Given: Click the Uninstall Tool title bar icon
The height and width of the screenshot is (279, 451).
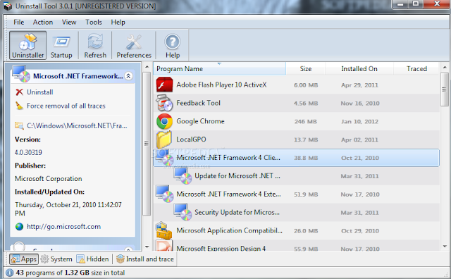Looking at the screenshot, I should pyautogui.click(x=8, y=6).
